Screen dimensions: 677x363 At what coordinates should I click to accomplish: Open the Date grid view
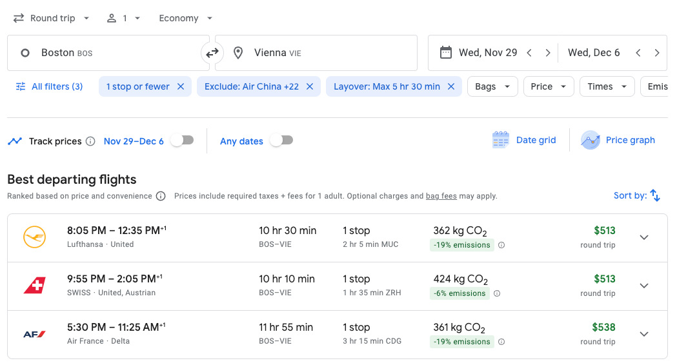click(524, 140)
